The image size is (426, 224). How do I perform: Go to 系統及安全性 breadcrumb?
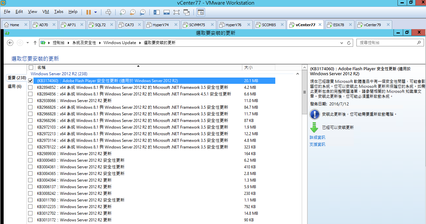pos(84,43)
